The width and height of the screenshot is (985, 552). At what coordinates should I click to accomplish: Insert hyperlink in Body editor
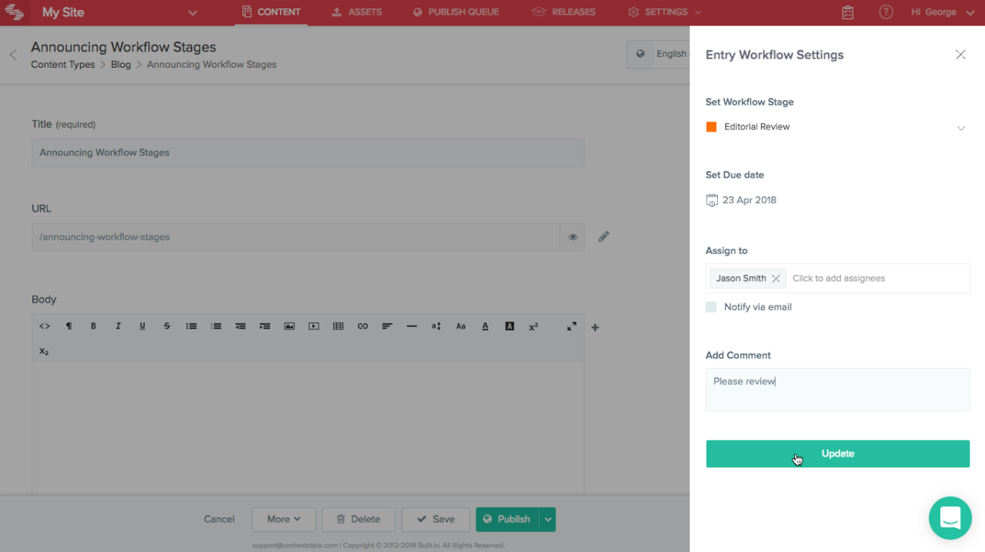click(x=362, y=326)
